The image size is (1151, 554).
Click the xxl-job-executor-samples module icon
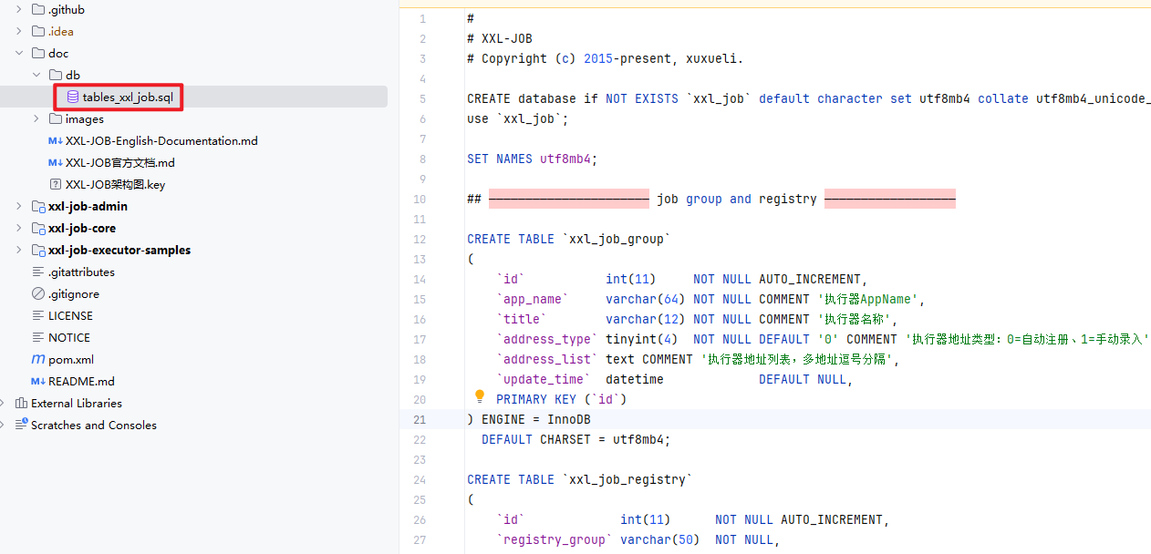pos(37,250)
